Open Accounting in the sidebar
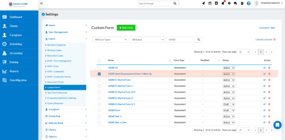285x140 pixels. [x=19, y=53]
